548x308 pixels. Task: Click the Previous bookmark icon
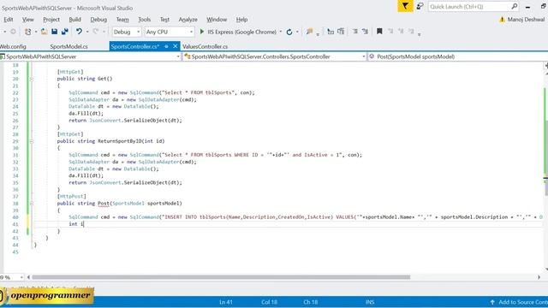(x=390, y=32)
